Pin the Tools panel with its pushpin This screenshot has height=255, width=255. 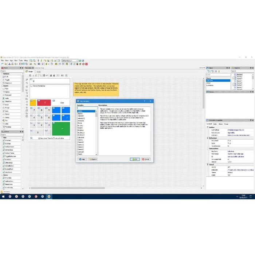pyautogui.click(x=20, y=68)
